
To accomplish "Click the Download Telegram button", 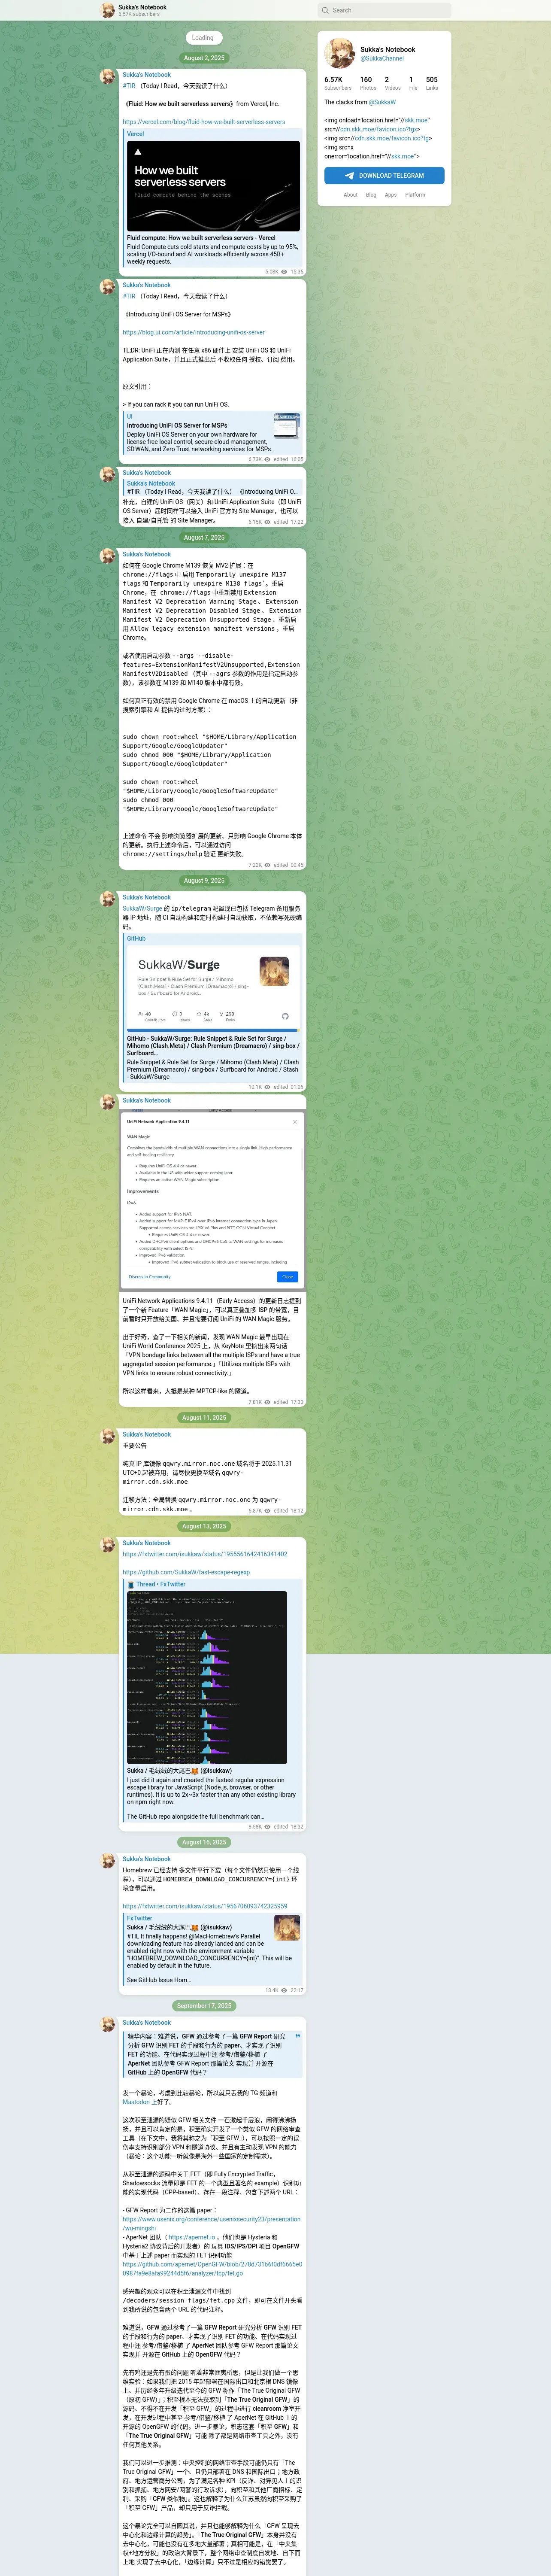I will coord(384,175).
